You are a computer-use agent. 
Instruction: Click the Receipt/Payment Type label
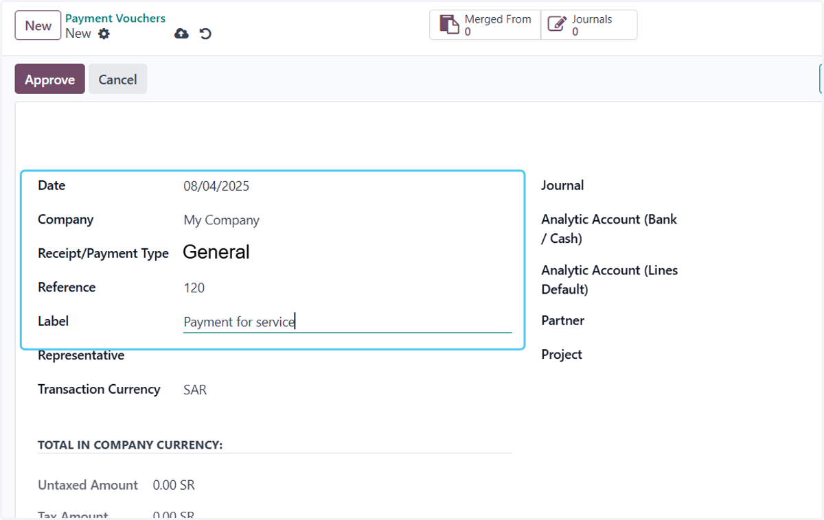103,253
